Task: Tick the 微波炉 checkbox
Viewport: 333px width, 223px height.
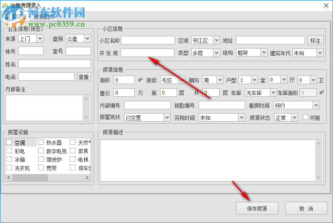Action: [x=41, y=159]
